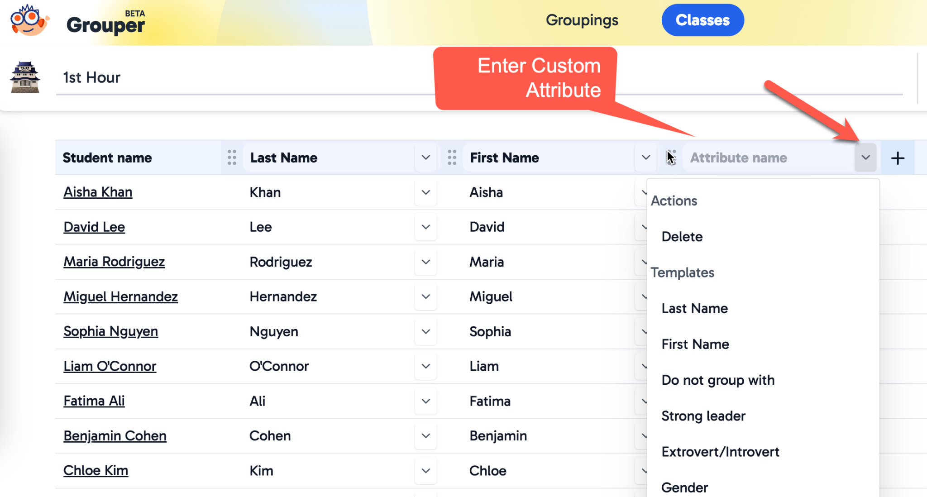The height and width of the screenshot is (497, 927).
Task: Toggle the Attribute name column dropdown arrow
Action: tap(865, 158)
